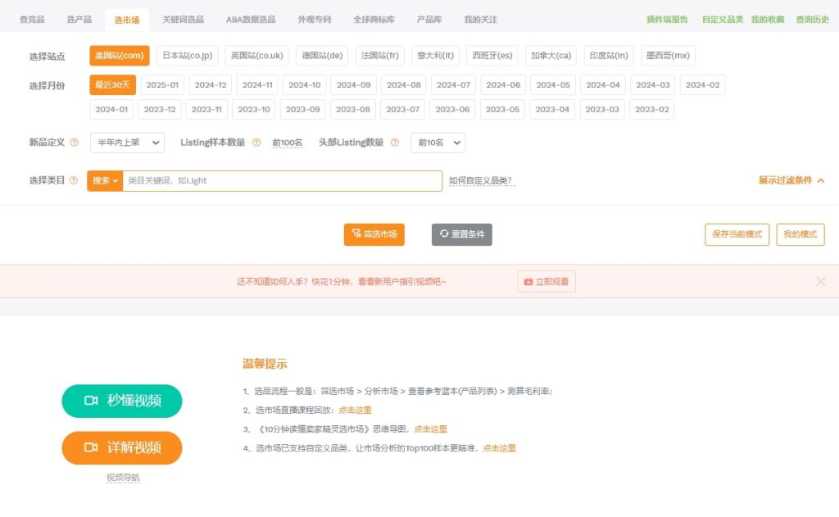
Task: Open the 如何自定义品类 link
Action: click(x=482, y=180)
